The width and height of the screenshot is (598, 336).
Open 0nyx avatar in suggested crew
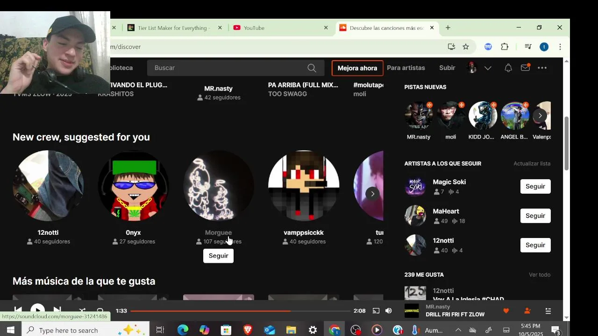pos(133,186)
